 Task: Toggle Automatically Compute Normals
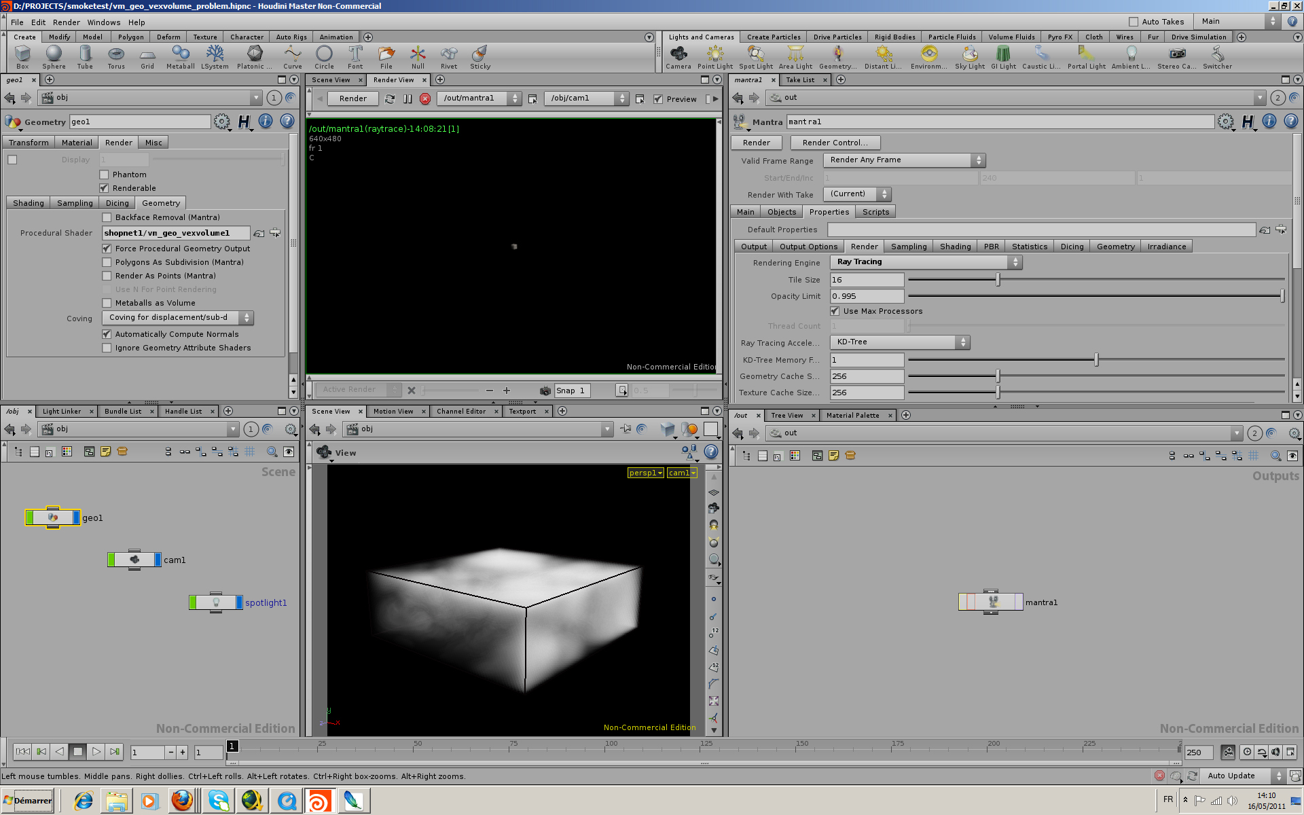pyautogui.click(x=107, y=334)
